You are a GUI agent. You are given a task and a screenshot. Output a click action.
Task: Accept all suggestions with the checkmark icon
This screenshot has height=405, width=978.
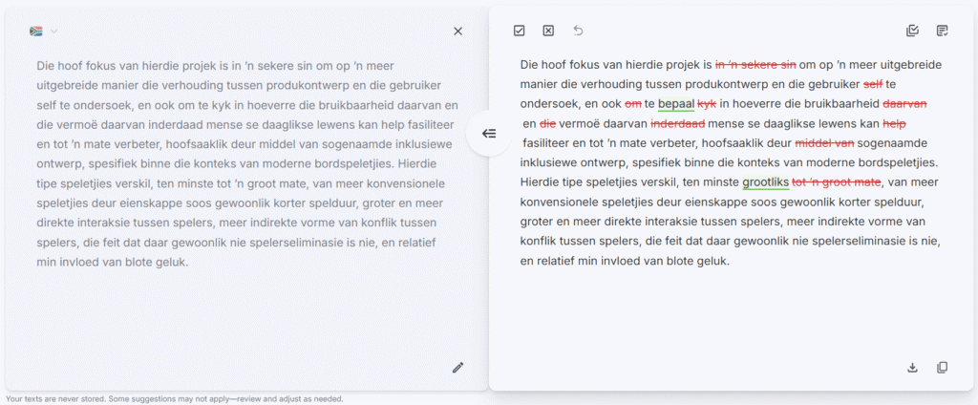point(519,31)
